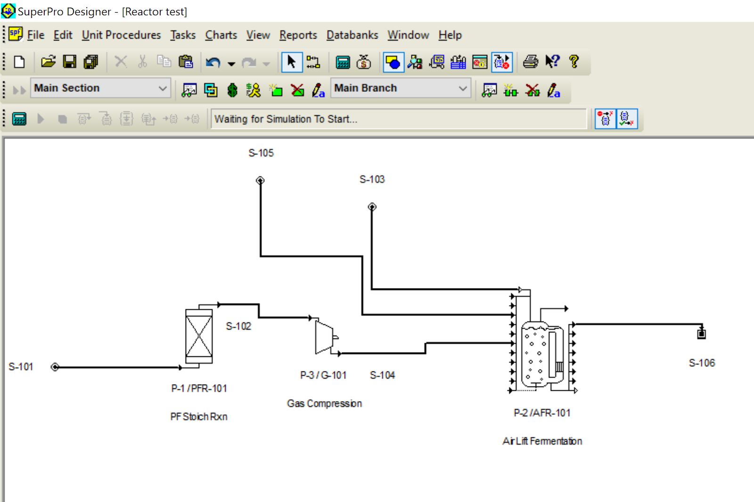Click the branch properties chart icon

[x=489, y=90]
